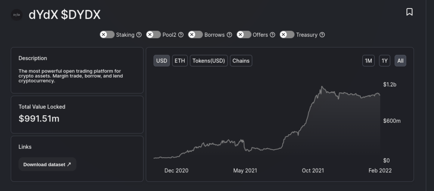The image size is (434, 191).
Task: Click the dYdX $DYDX title
Action: (x=64, y=15)
